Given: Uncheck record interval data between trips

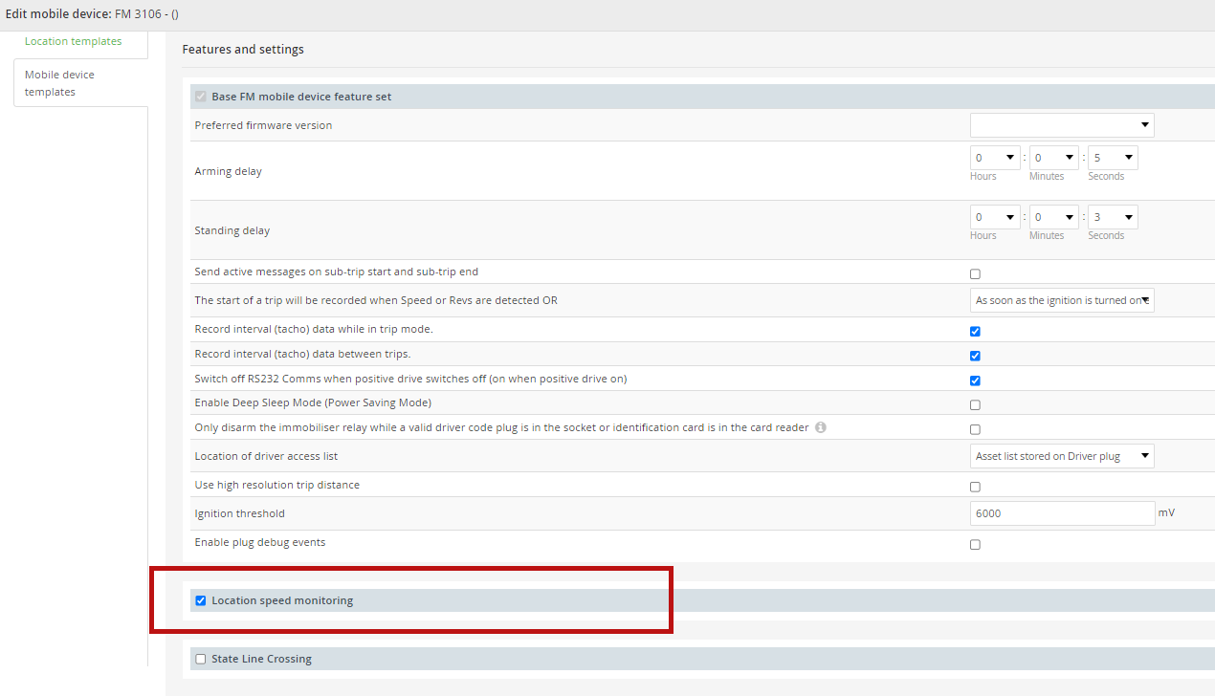Looking at the screenshot, I should 975,356.
